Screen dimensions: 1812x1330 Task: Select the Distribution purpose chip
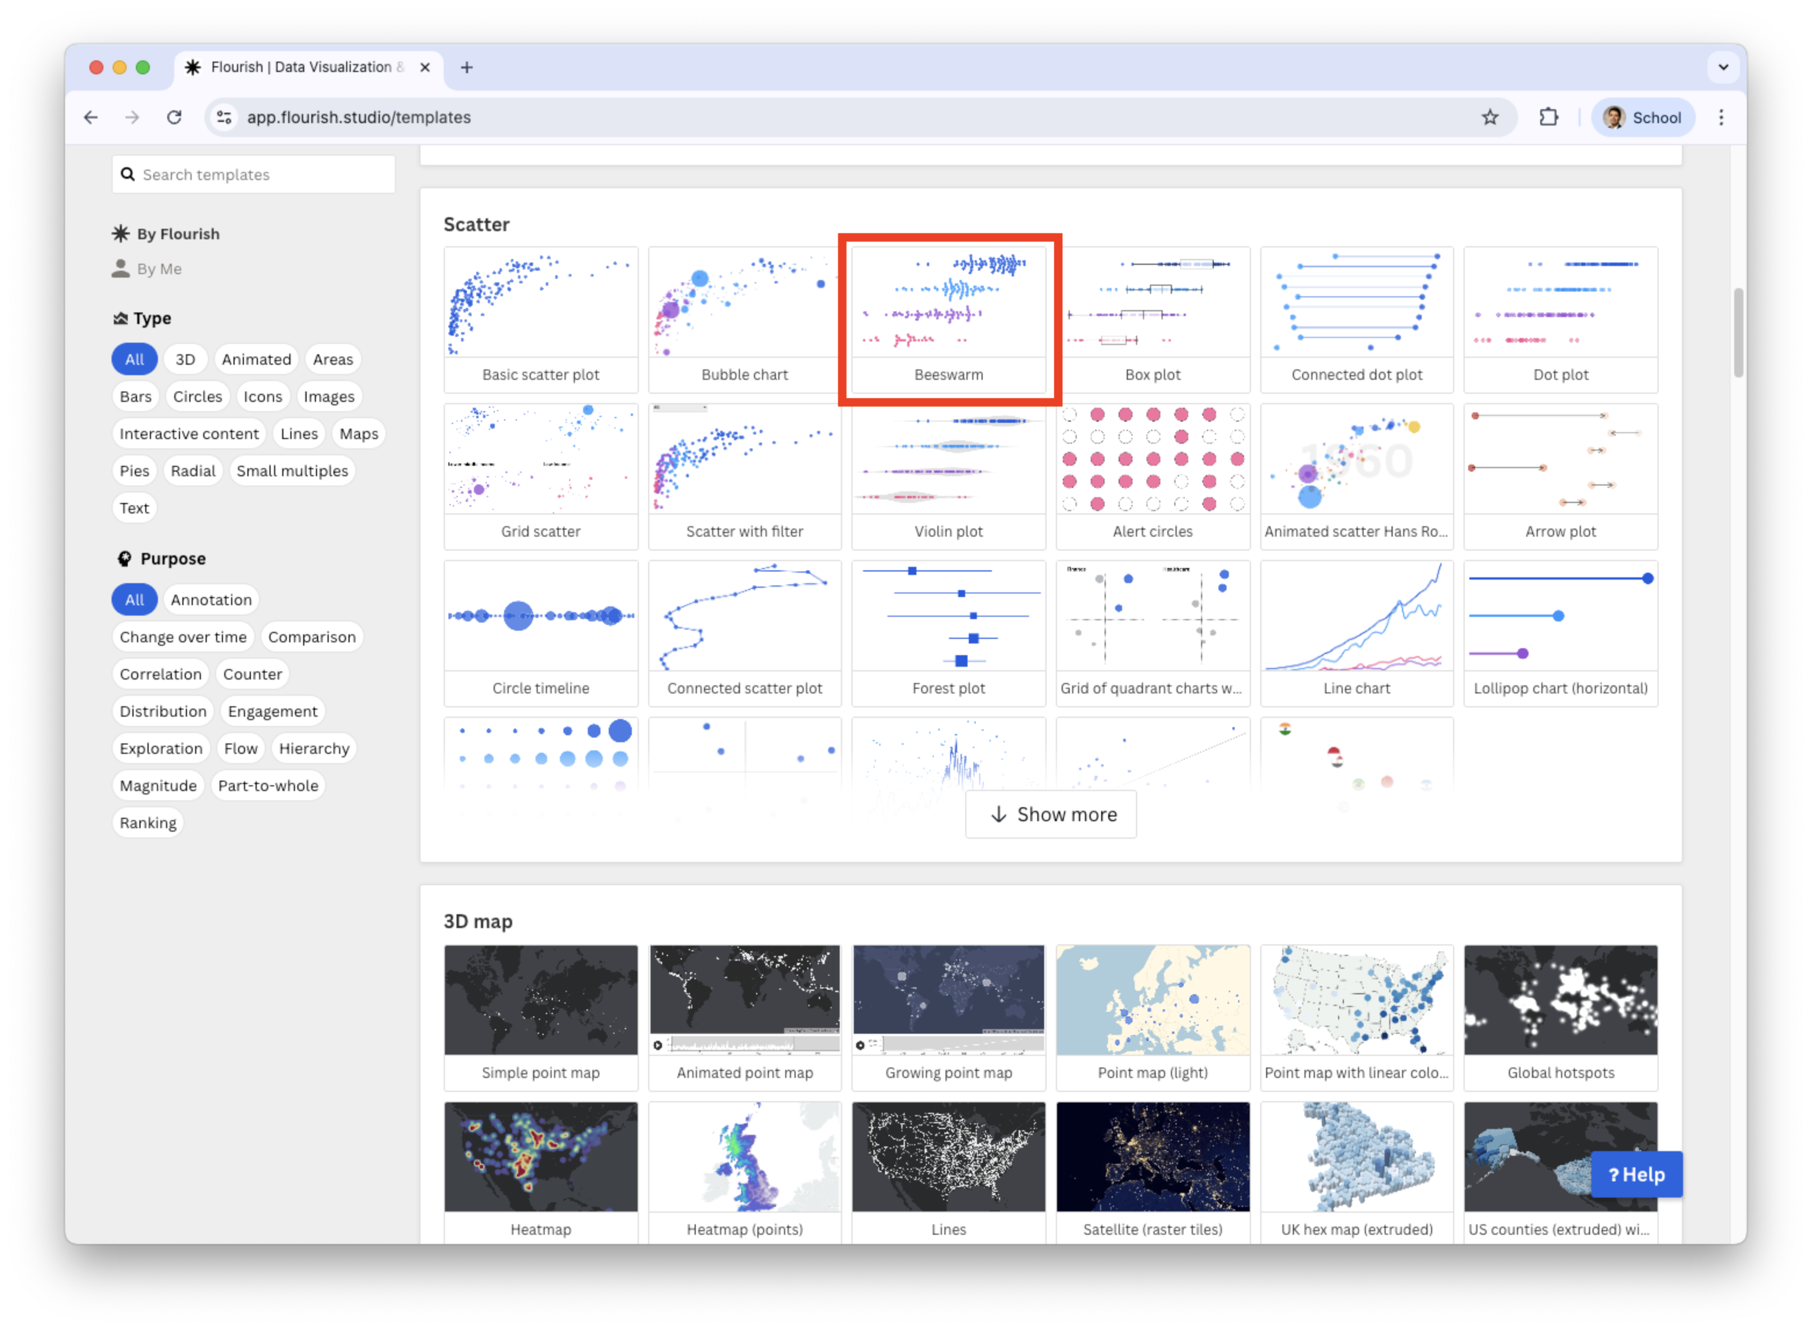point(163,711)
